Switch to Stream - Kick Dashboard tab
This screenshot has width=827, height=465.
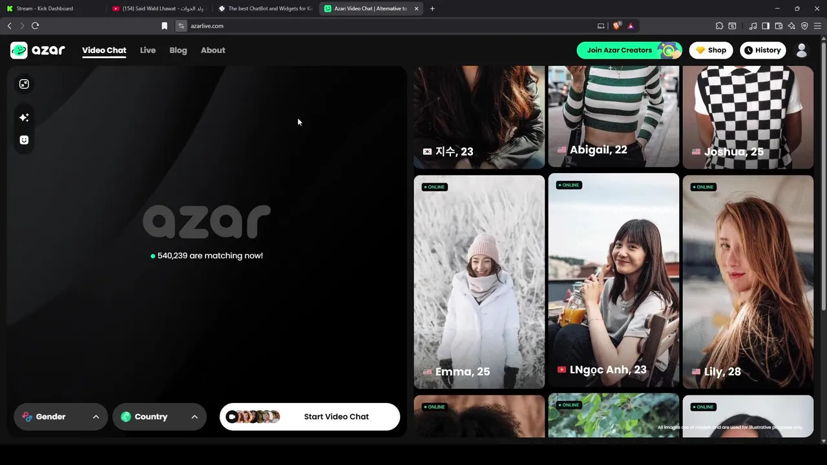point(52,8)
